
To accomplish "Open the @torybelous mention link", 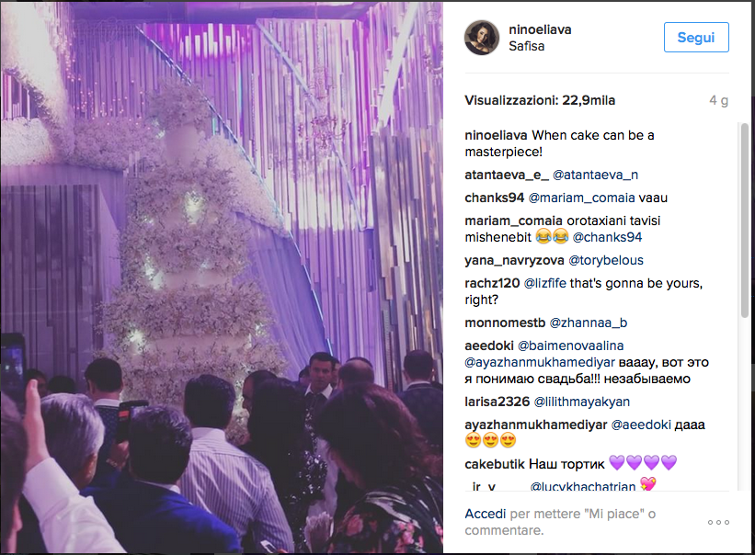I will click(x=606, y=261).
